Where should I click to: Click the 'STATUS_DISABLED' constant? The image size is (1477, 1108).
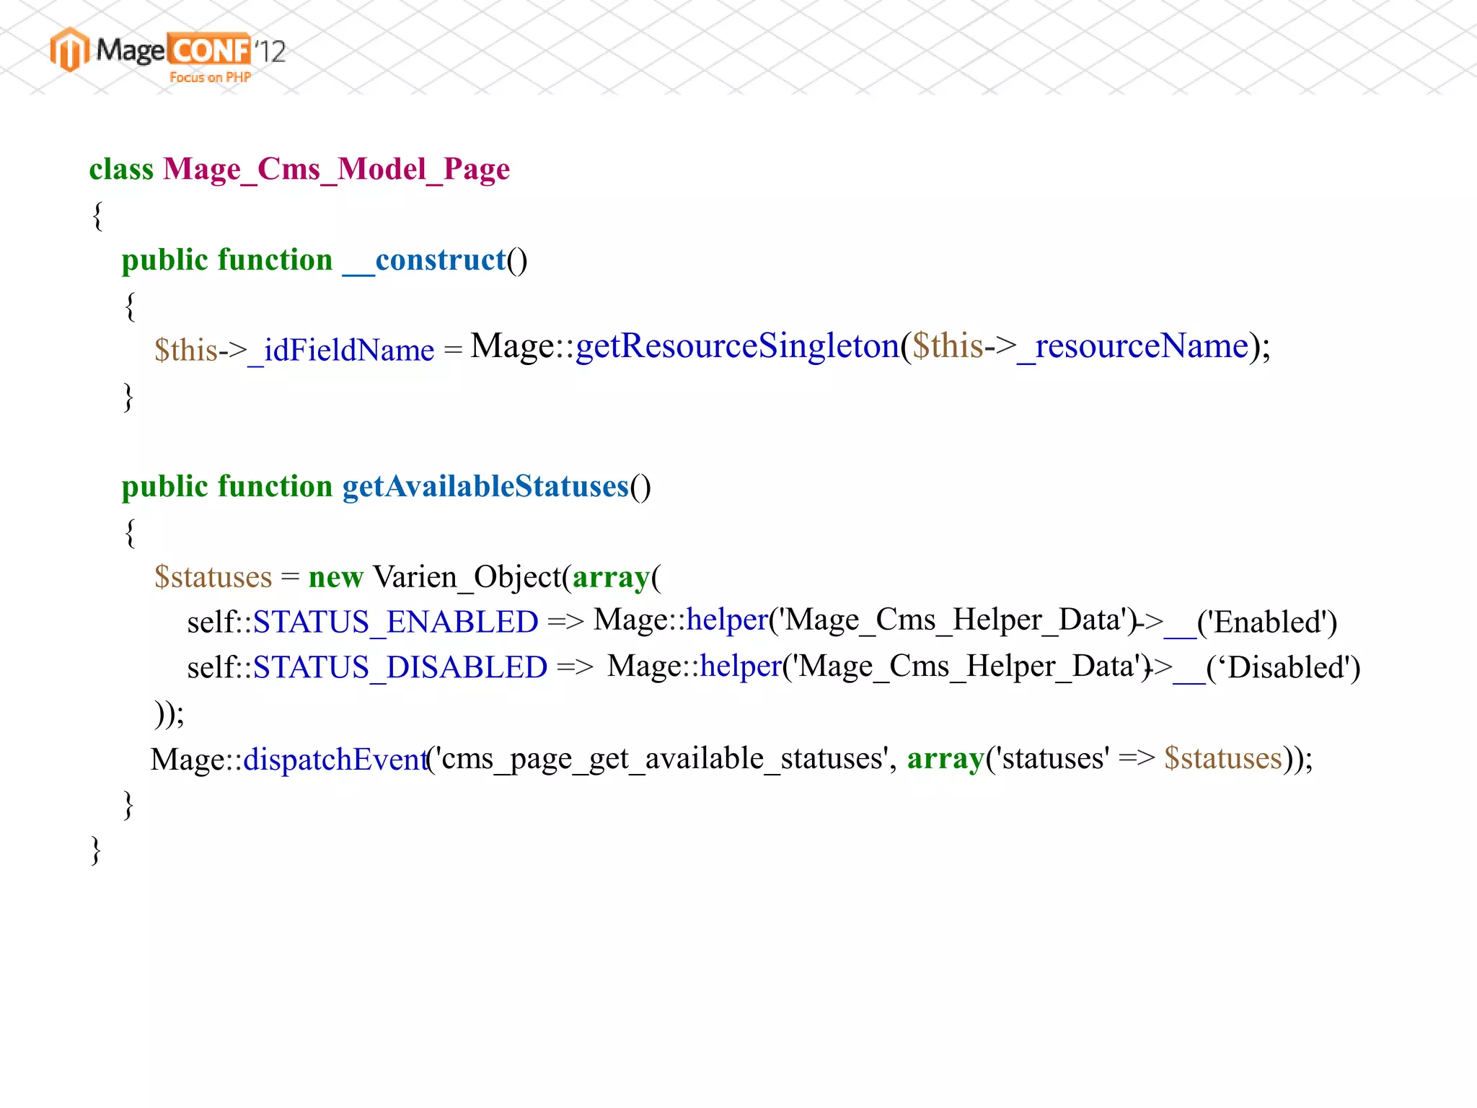(400, 668)
